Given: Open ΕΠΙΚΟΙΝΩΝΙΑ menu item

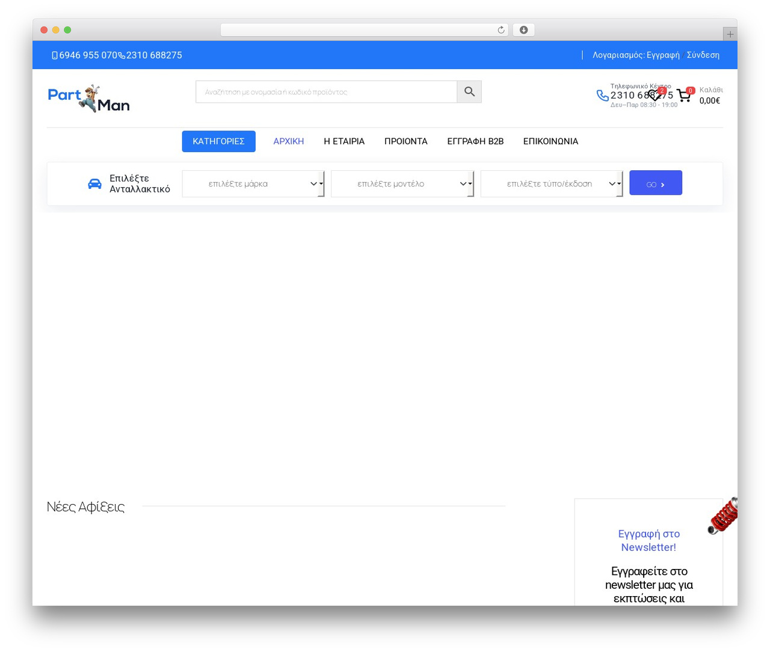Looking at the screenshot, I should click(x=550, y=141).
